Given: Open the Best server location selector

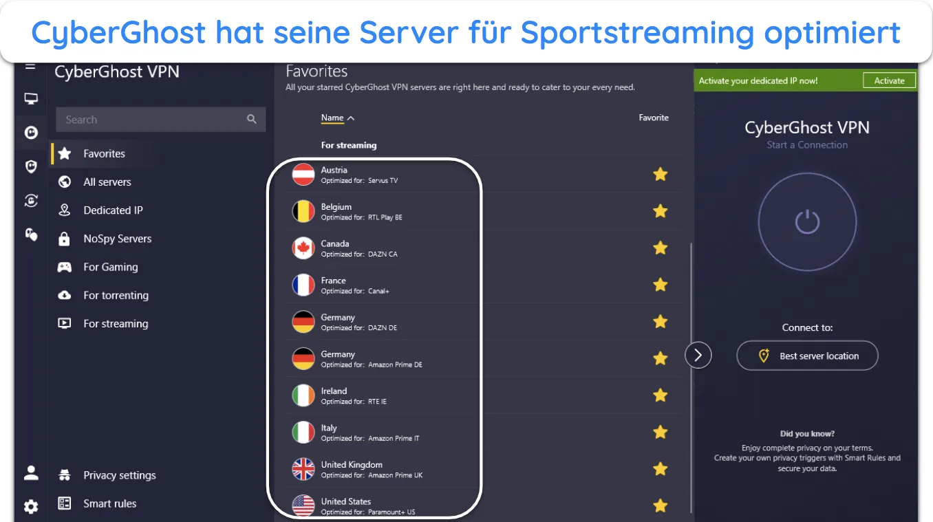Looking at the screenshot, I should (x=807, y=356).
